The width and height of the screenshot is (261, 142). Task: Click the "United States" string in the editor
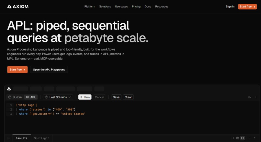tap(73, 114)
